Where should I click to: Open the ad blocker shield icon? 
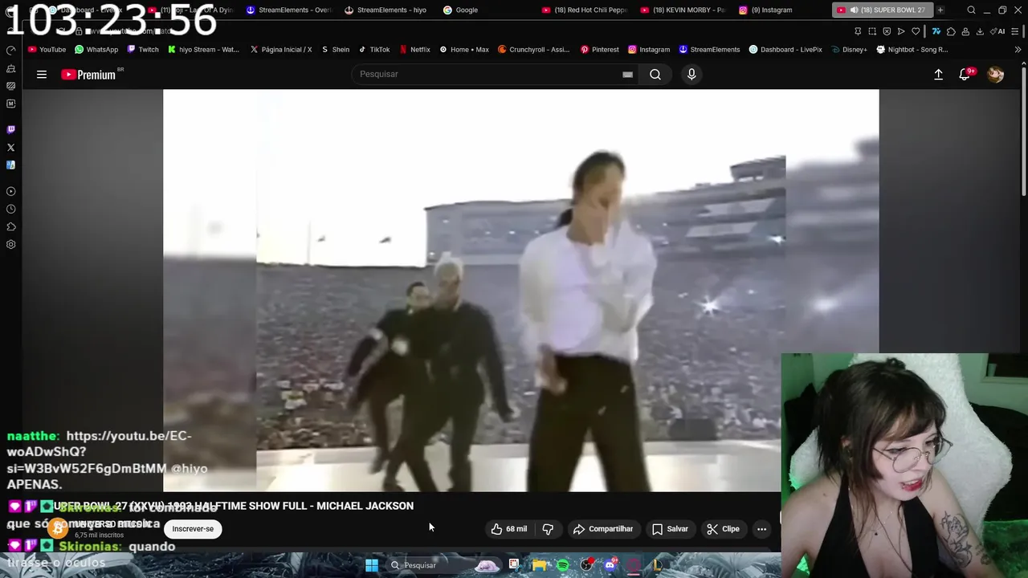(887, 31)
